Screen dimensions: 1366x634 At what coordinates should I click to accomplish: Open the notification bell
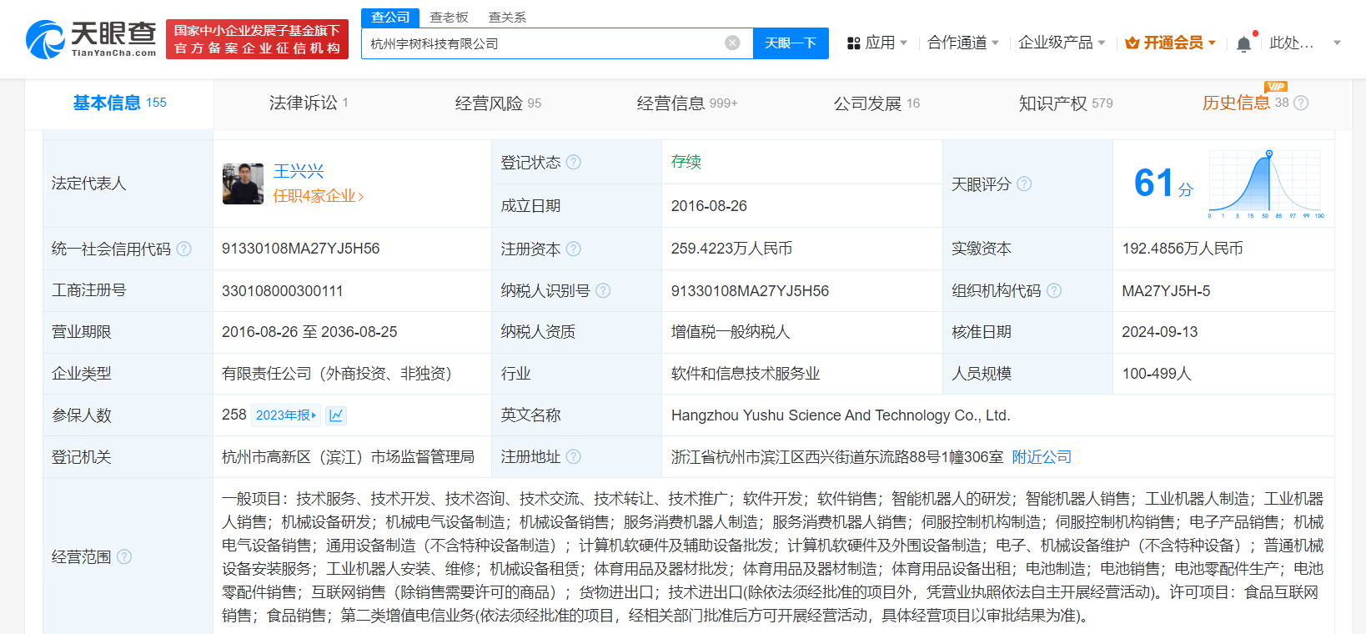click(x=1243, y=43)
